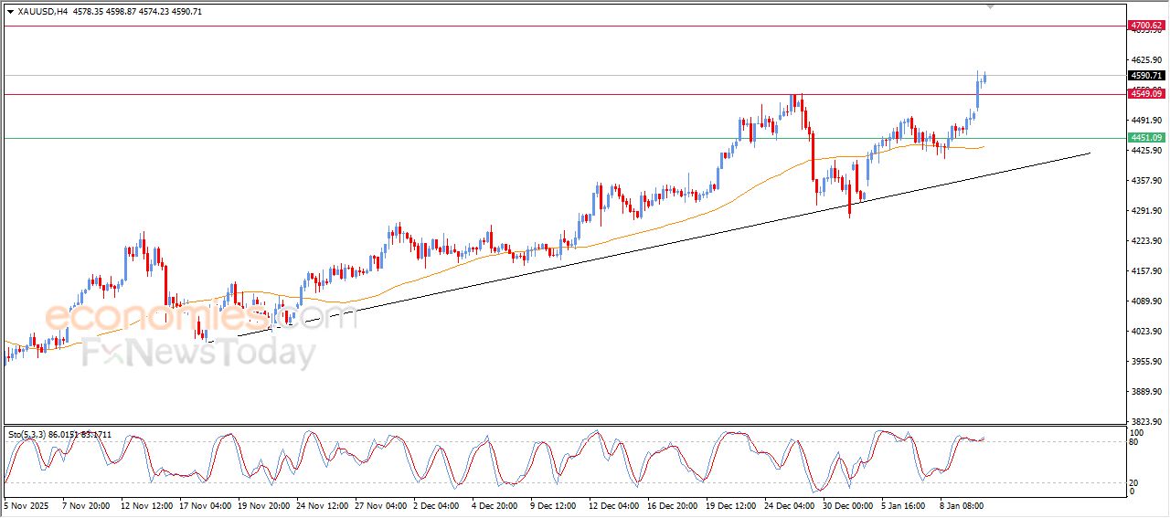
Task: Click the FxNewsToday watermark logo
Action: 199,353
